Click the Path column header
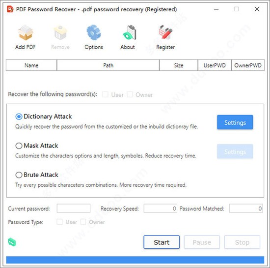 [x=108, y=65]
